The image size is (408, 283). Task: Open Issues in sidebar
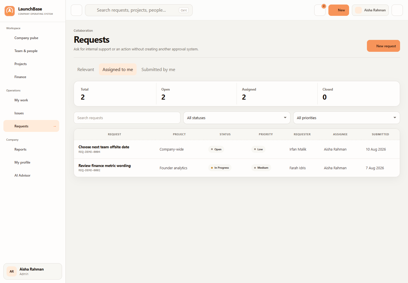click(x=31, y=113)
